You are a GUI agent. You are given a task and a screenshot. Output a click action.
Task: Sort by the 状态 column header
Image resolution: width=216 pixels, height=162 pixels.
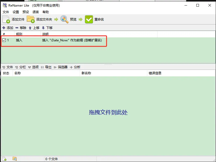tap(7, 73)
